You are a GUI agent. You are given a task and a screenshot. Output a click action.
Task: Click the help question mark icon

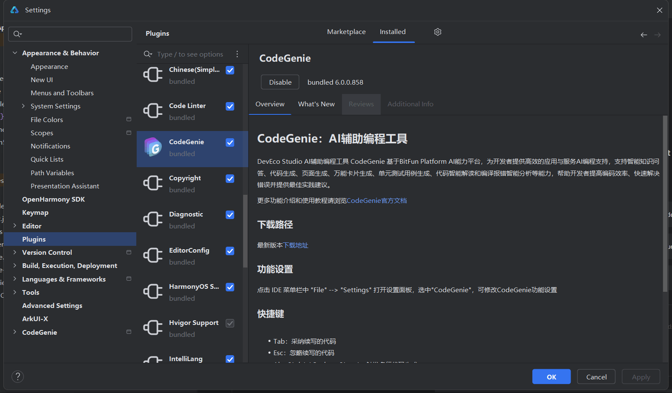17,376
